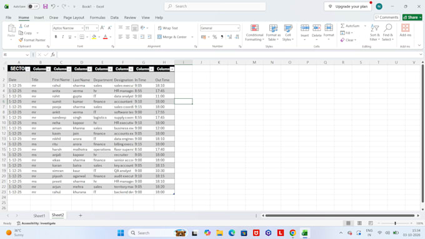Switch to Page Break Preview view

[371, 223]
